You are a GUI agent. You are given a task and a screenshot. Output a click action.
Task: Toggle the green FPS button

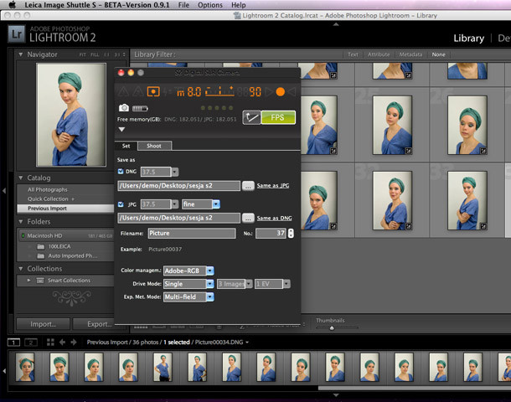278,117
